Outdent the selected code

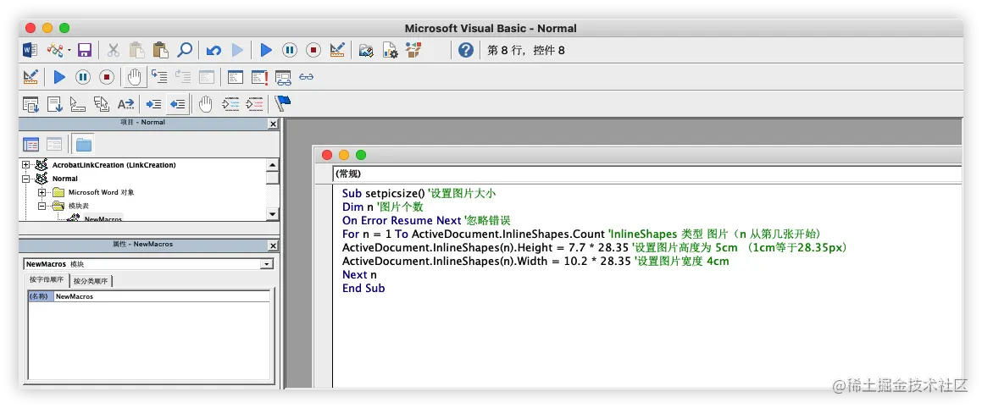(x=178, y=104)
